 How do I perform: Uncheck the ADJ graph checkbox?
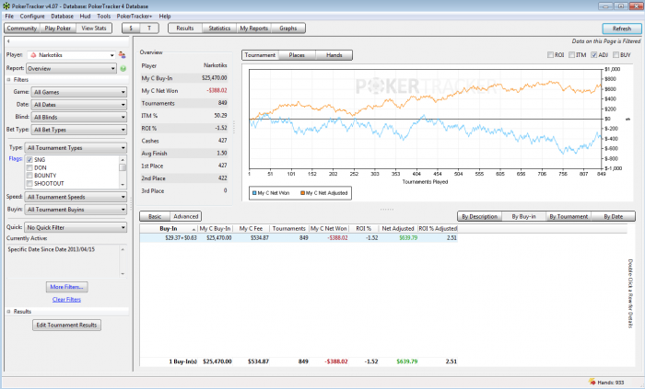coord(594,55)
